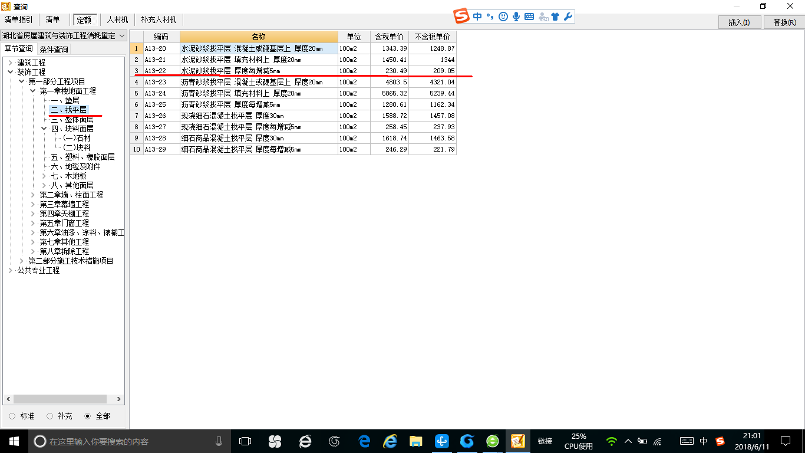Screen dimensions: 805x453
Task: Open the 条件查询 tab
Action: pos(54,50)
